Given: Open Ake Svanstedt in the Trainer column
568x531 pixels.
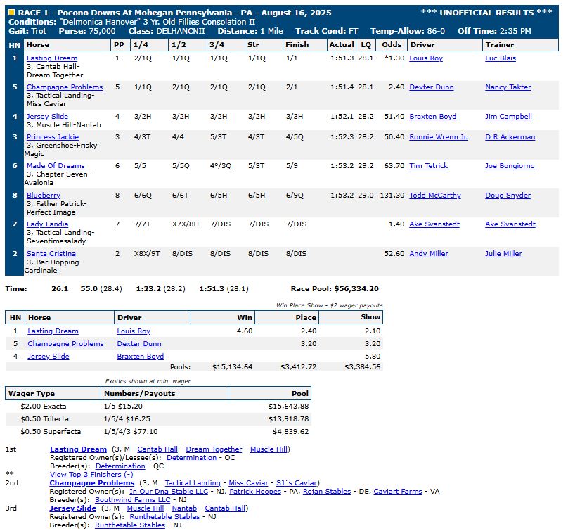Looking at the screenshot, I should 510,224.
